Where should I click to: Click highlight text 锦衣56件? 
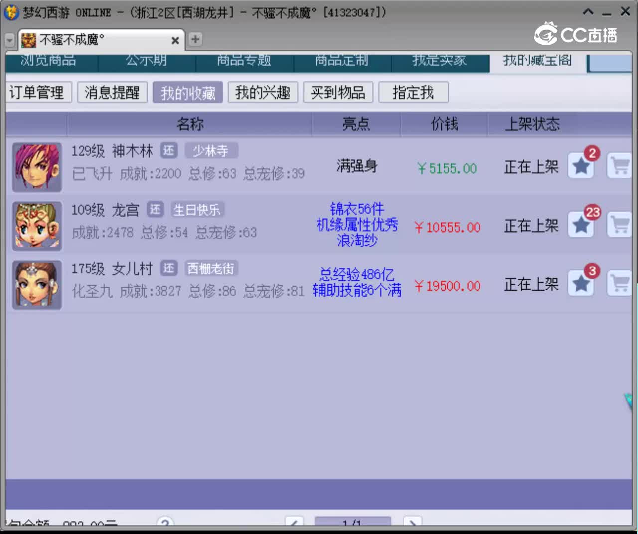coord(357,208)
